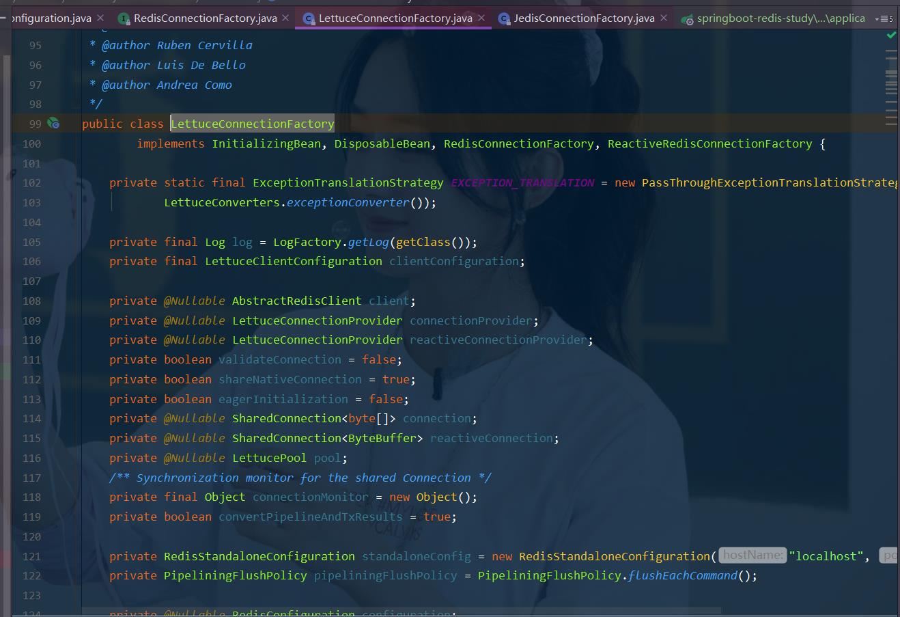Image resolution: width=900 pixels, height=617 pixels.
Task: Switch to the springboot-redis-study application tab
Action: point(781,18)
